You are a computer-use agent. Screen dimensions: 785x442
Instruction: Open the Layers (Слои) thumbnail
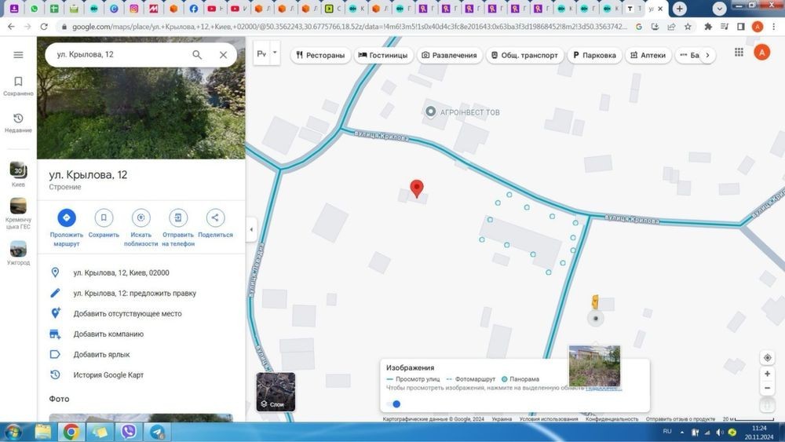(276, 392)
